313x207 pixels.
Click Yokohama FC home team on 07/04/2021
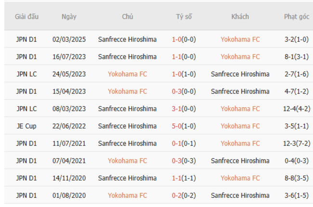(x=127, y=161)
